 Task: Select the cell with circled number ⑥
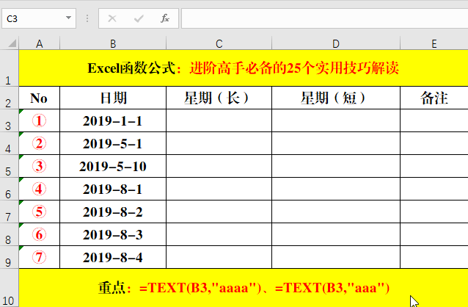[x=40, y=234]
